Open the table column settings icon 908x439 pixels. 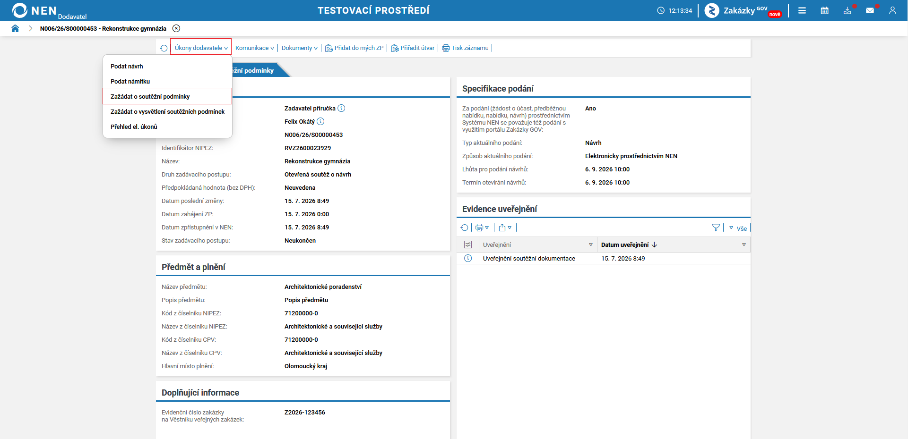point(468,245)
